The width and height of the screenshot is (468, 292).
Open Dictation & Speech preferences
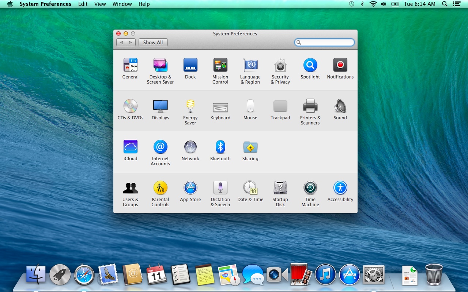[220, 194]
